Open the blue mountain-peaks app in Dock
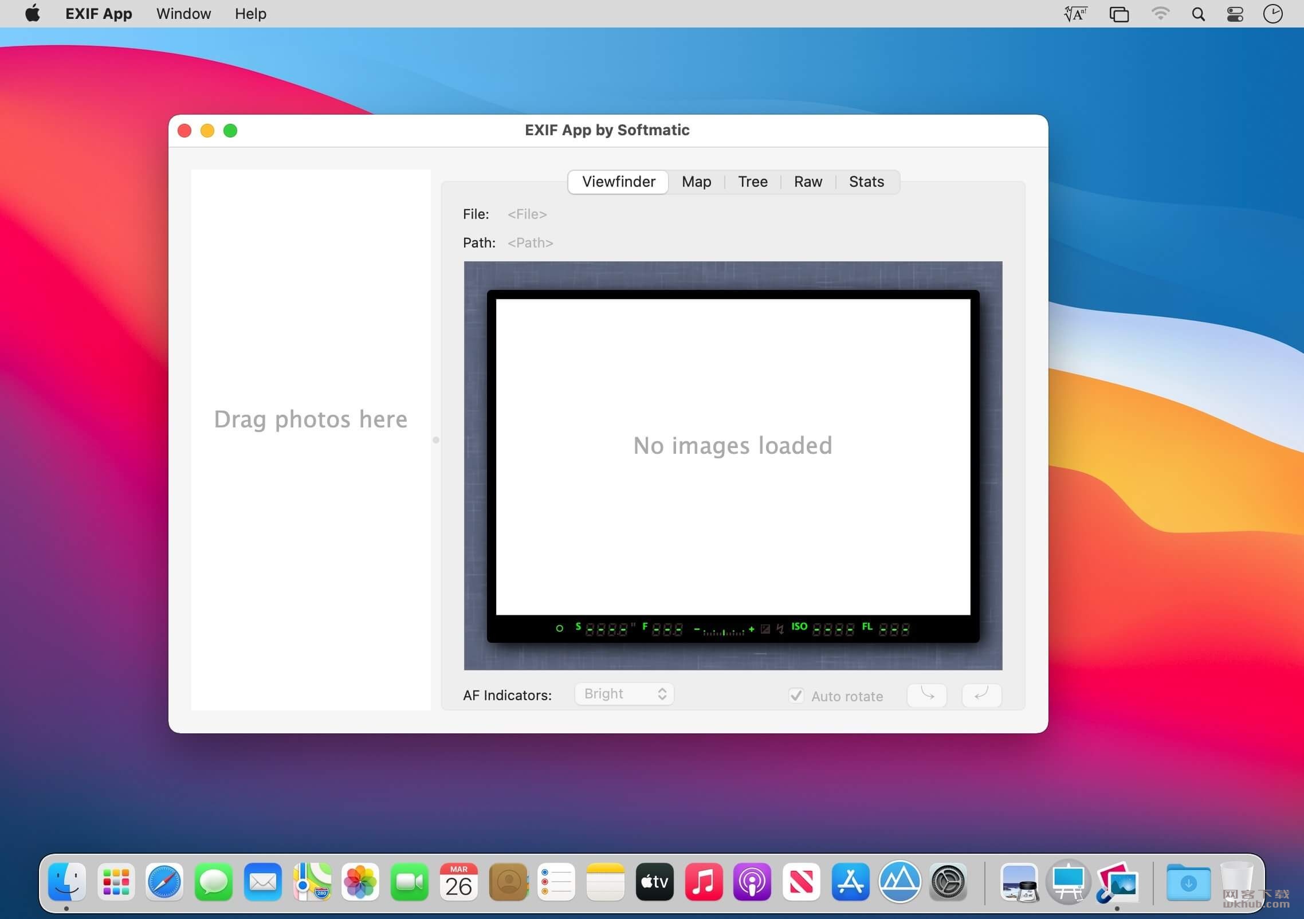Viewport: 1304px width, 919px height. (x=900, y=881)
